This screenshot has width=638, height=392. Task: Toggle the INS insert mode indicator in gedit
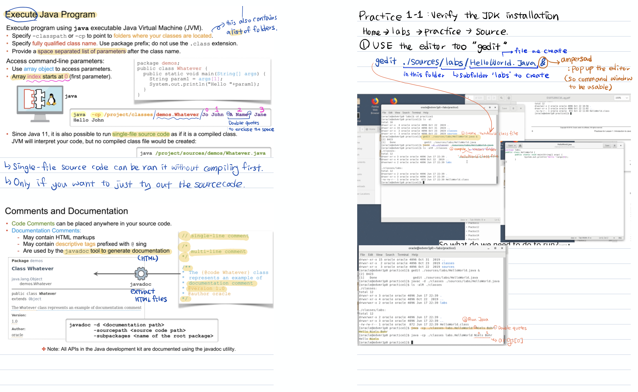pos(620,238)
